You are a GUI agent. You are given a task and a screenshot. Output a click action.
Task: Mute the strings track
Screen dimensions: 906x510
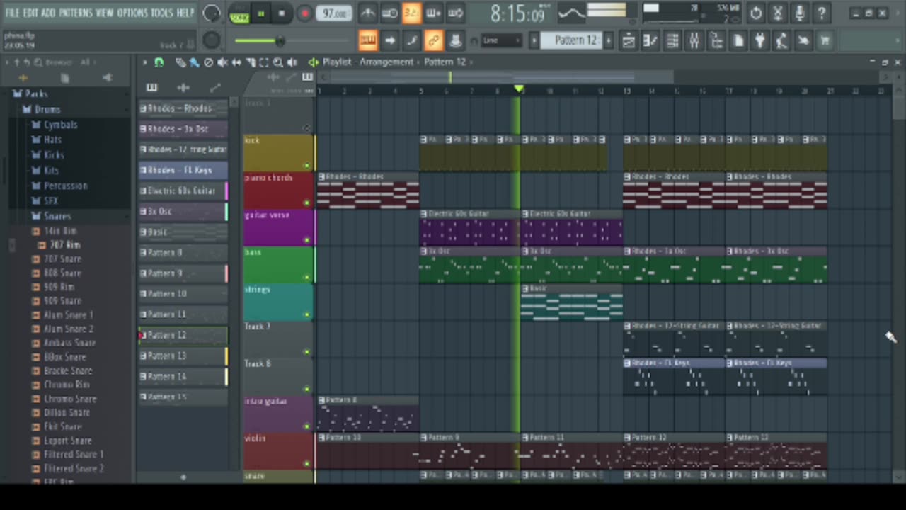(x=307, y=314)
